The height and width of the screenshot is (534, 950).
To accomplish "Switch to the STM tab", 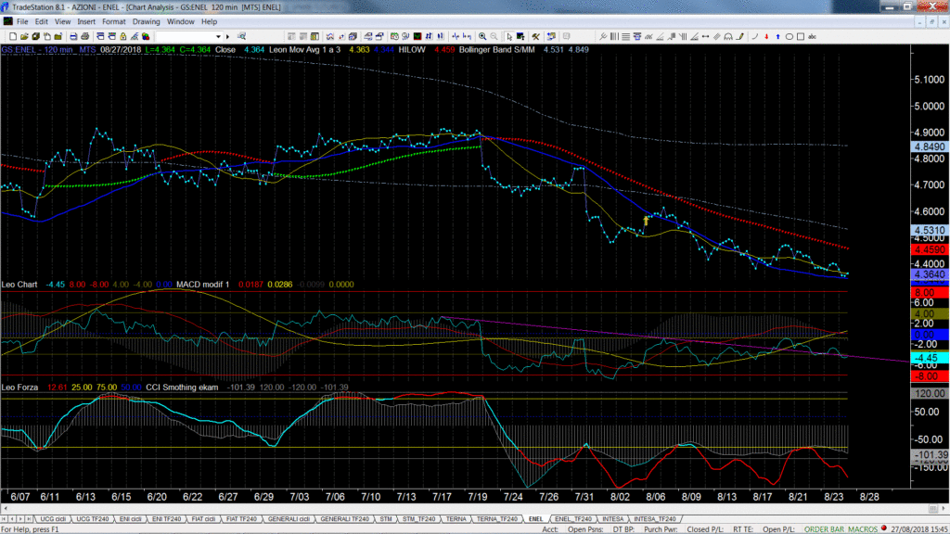I will pyautogui.click(x=386, y=519).
